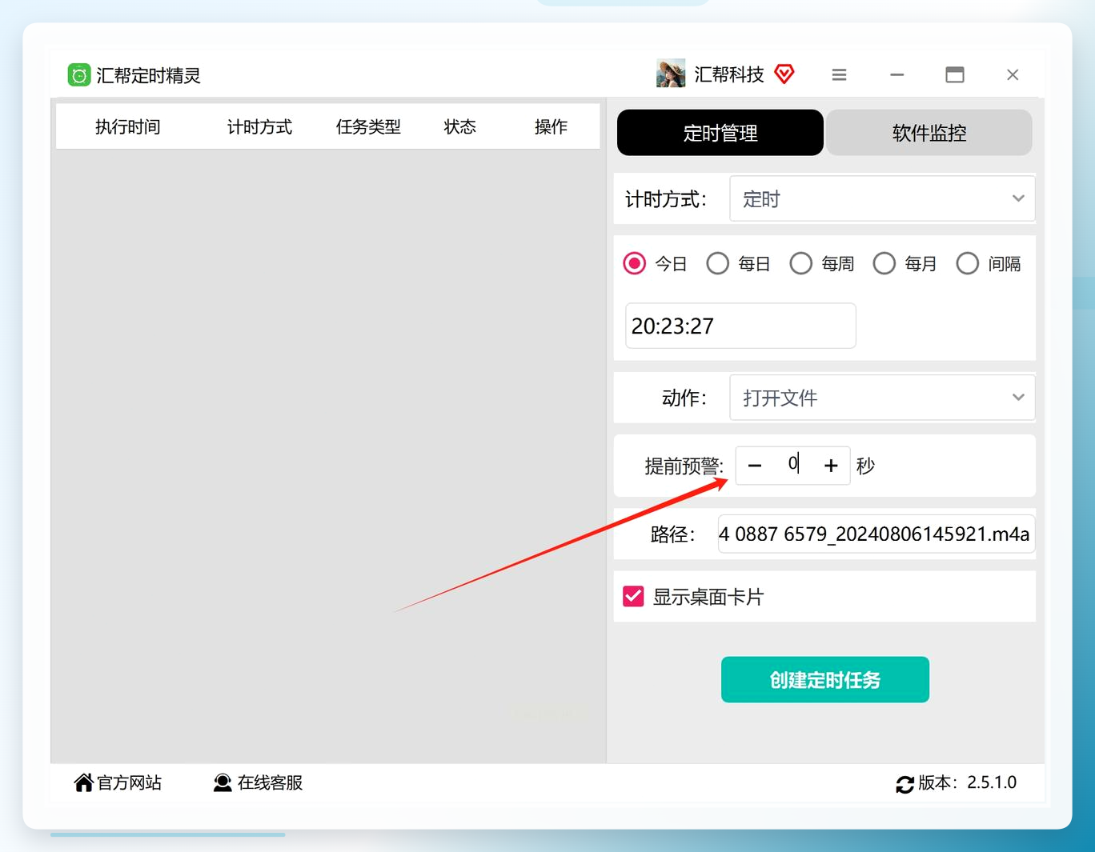Open the 计时方式 dropdown showing 定时
The image size is (1095, 852).
click(x=882, y=198)
